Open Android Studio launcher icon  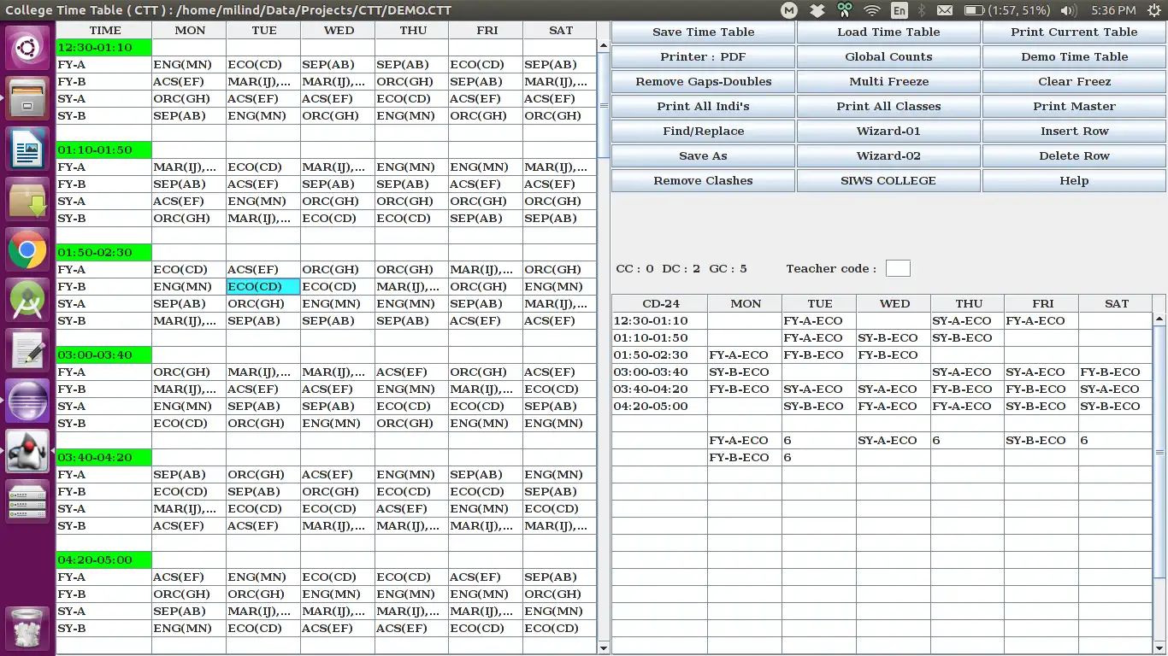click(27, 301)
